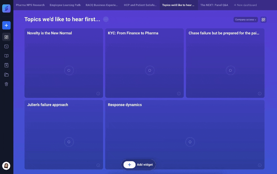The width and height of the screenshot is (277, 174).
Task: Expand the Company access dropdown
Action: click(x=245, y=20)
